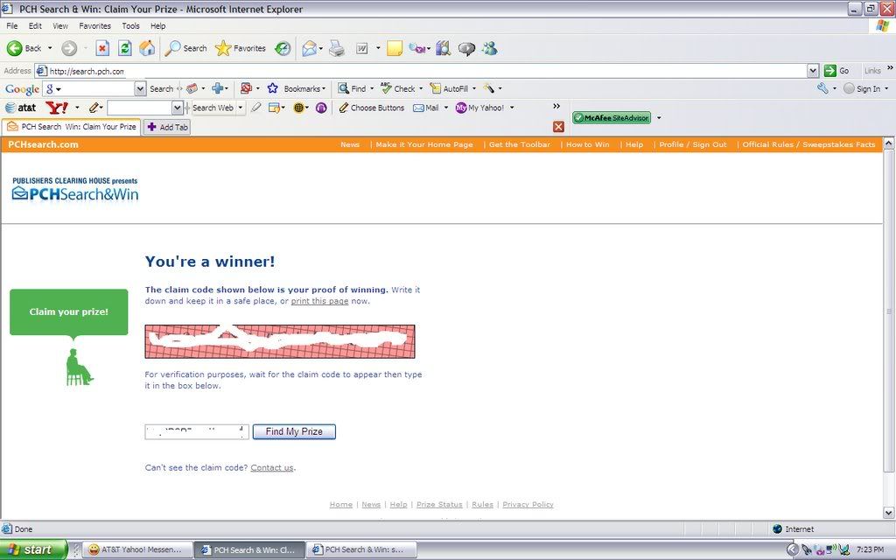Viewport: 896px width, 560px height.
Task: Click the claim code entry box
Action: [197, 431]
